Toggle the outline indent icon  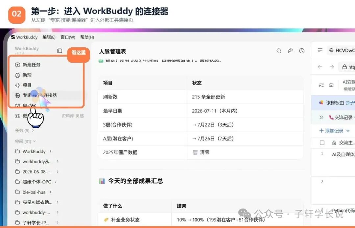pos(321,85)
